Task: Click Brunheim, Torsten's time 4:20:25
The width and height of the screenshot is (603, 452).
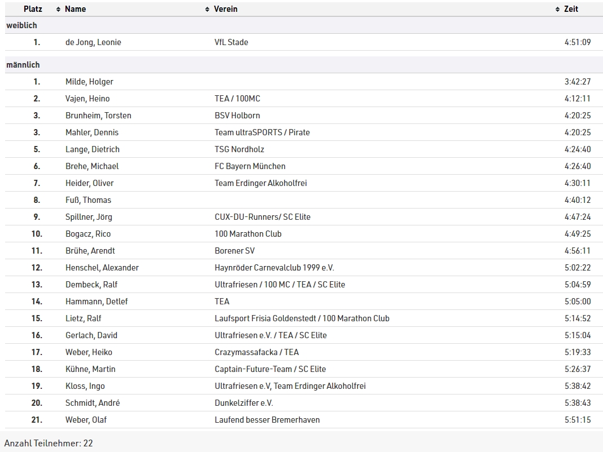Action: click(x=577, y=116)
